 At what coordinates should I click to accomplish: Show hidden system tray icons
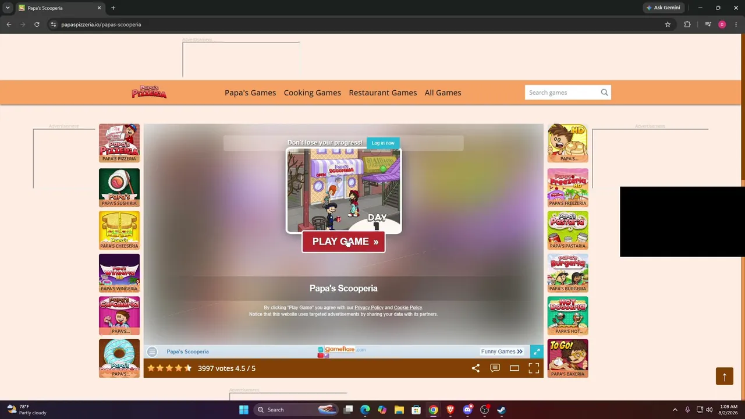point(675,410)
